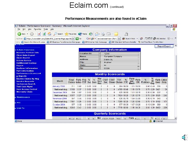Image resolution: width=193 pixels, height=144 pixels.
Task: Open the Search the Web with Lycos link
Action: 33,42
